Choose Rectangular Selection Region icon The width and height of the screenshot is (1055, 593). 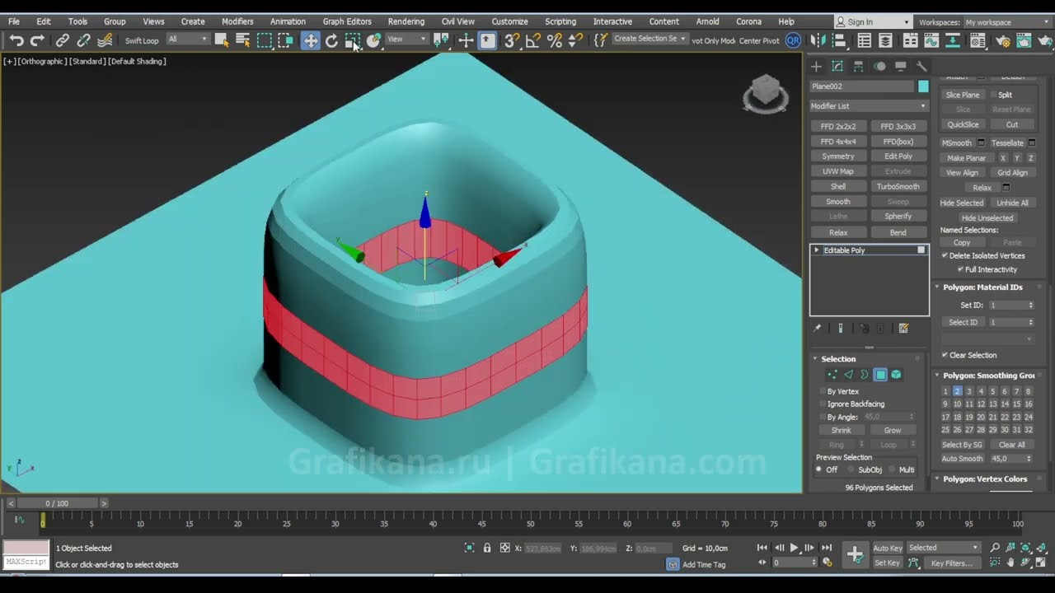(265, 40)
